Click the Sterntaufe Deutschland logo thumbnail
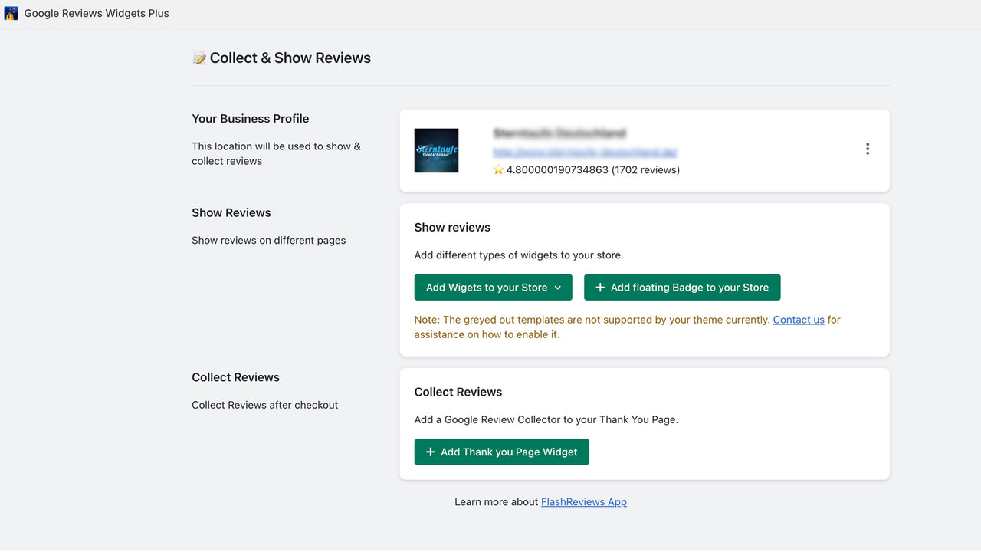 (x=436, y=150)
